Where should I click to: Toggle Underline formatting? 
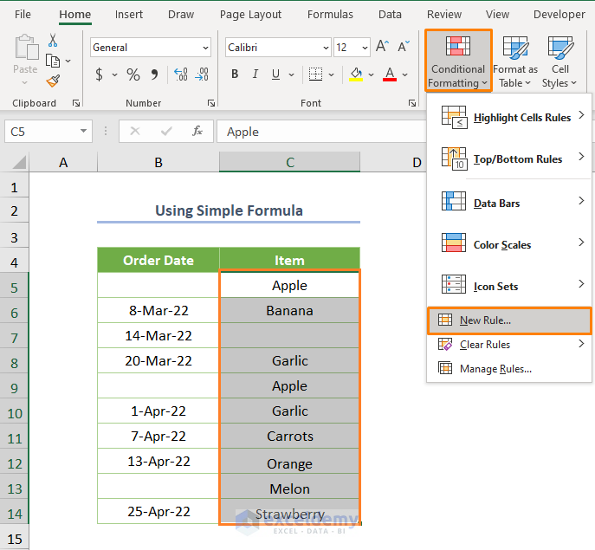pos(276,74)
